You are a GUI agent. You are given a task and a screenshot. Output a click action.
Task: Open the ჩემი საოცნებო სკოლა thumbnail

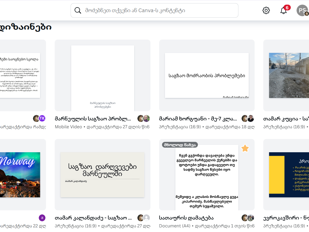click(23, 76)
